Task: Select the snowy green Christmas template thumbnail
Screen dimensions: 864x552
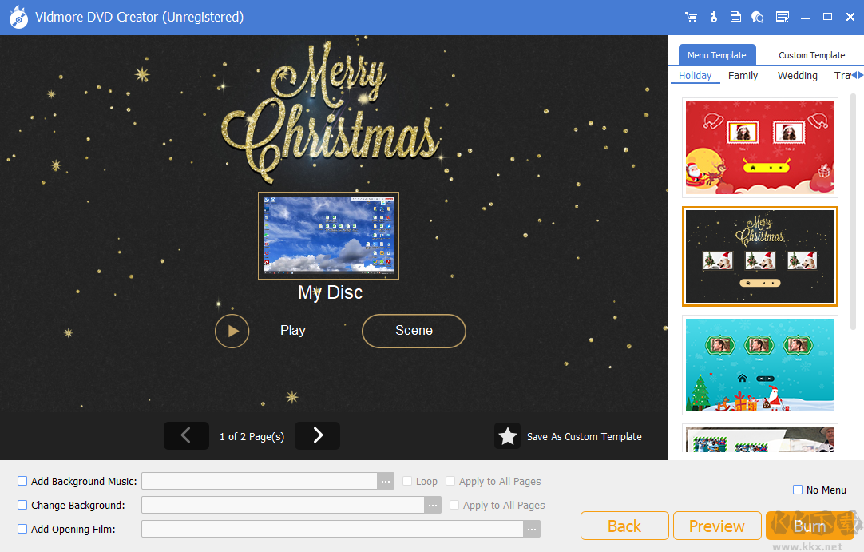Action: click(x=759, y=365)
